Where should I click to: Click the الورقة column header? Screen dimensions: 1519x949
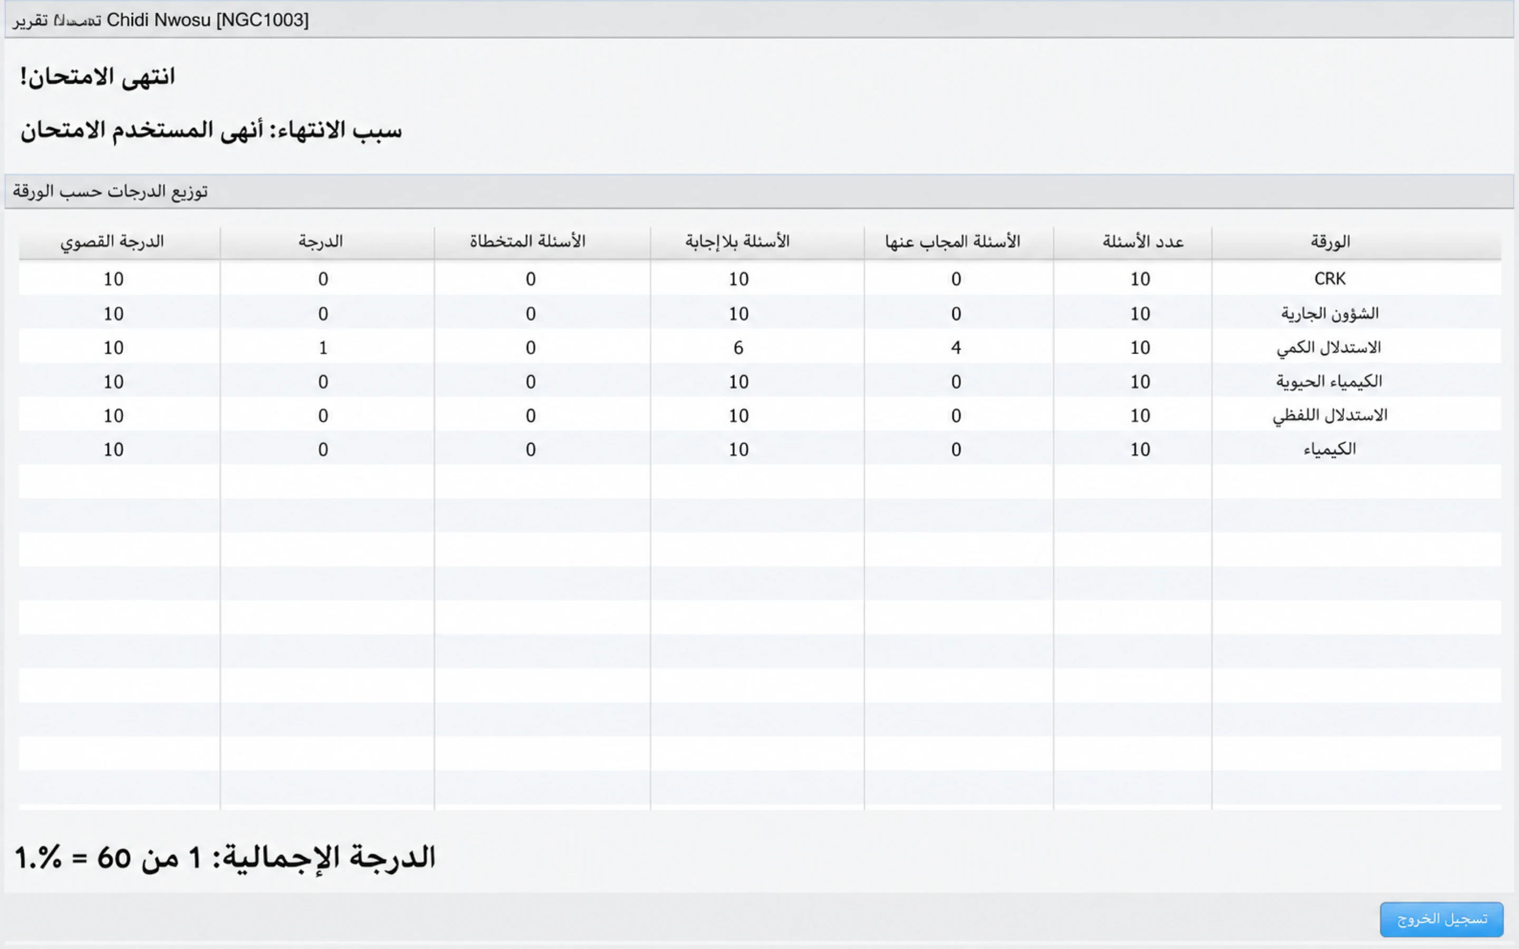1356,243
